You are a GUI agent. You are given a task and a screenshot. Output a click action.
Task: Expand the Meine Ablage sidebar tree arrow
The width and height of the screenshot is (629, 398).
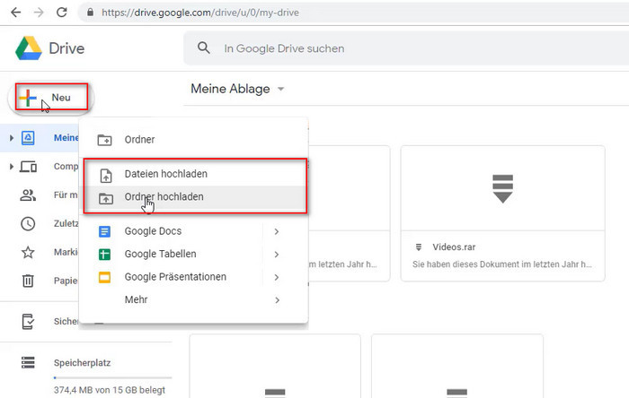pos(11,138)
